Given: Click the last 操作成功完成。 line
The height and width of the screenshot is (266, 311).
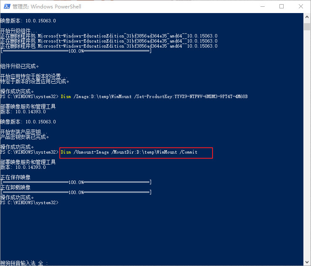Looking at the screenshot, I should [17, 197].
